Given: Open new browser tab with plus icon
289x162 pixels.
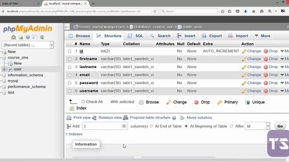Looking at the screenshot, I should pyautogui.click(x=93, y=4).
